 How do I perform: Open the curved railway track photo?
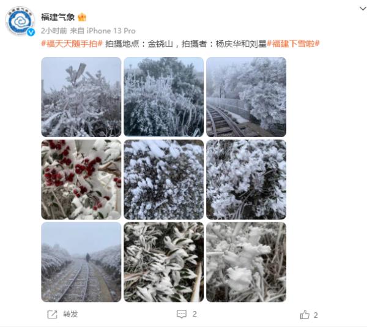[x=246, y=97]
